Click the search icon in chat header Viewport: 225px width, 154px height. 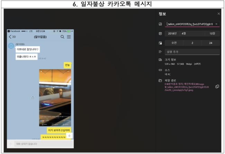click(63, 37)
